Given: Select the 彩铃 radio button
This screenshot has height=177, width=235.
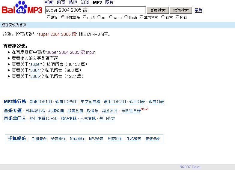Looking at the screenshot, I should tap(177, 17).
